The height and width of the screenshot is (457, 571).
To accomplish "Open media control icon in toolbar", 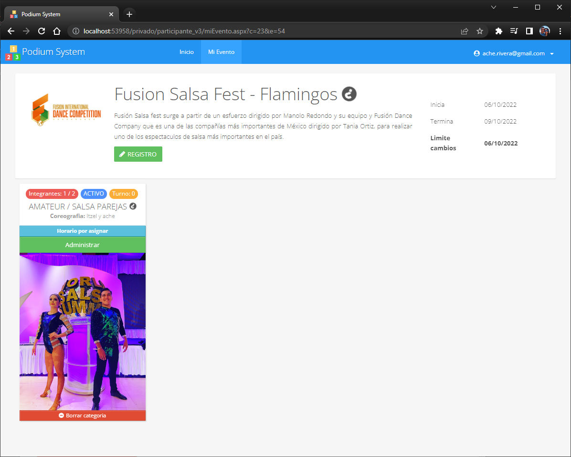I will [514, 31].
